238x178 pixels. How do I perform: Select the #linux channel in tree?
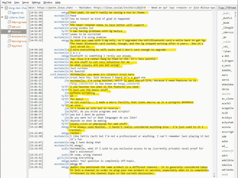(x=17, y=32)
